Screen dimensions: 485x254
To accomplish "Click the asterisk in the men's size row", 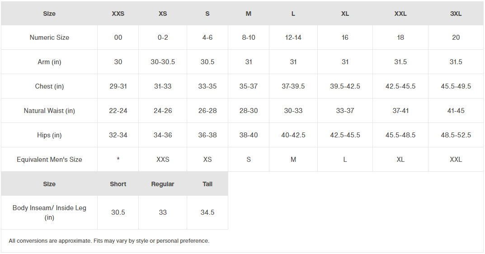I will [x=118, y=159].
